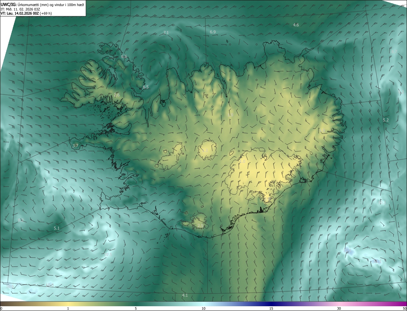
Task: Click the map value label "2.6" in the Westfjords
Action: (117, 95)
